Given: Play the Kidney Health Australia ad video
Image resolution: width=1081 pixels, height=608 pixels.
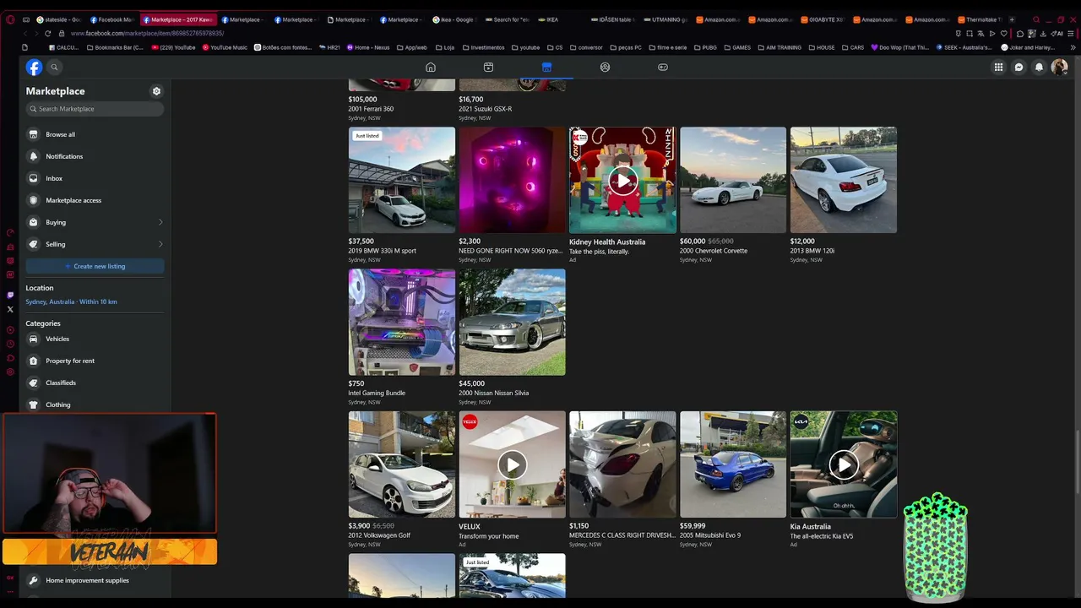Looking at the screenshot, I should tap(622, 180).
